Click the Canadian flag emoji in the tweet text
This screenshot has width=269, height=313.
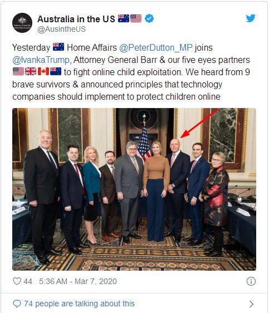(x=43, y=71)
